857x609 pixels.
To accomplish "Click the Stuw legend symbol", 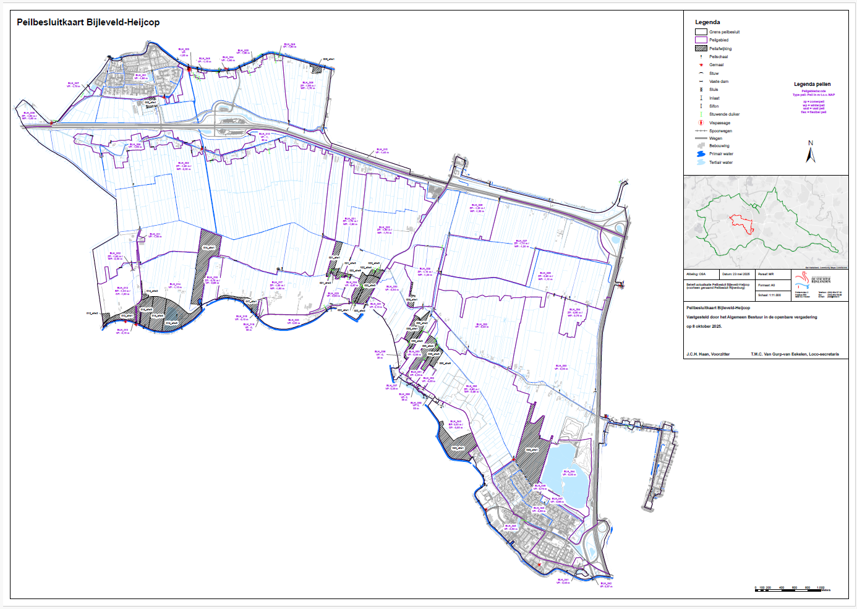I will point(701,73).
